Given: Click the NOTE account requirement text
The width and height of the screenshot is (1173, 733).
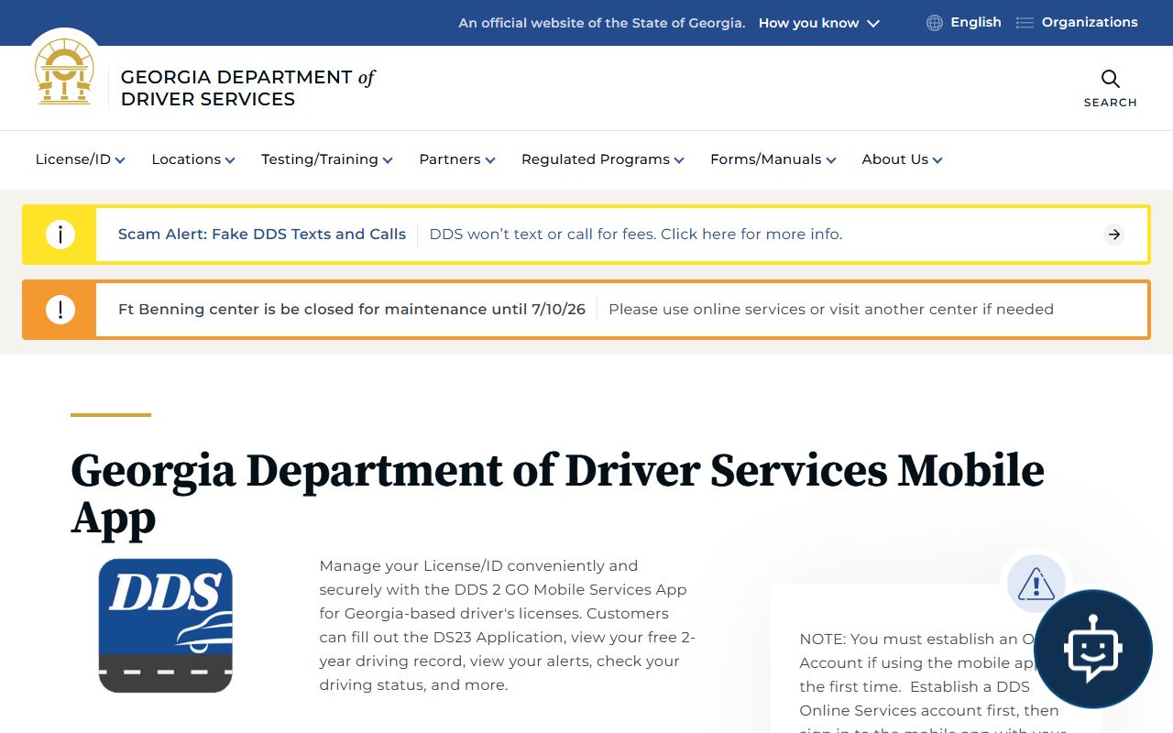Looking at the screenshot, I should [931, 683].
